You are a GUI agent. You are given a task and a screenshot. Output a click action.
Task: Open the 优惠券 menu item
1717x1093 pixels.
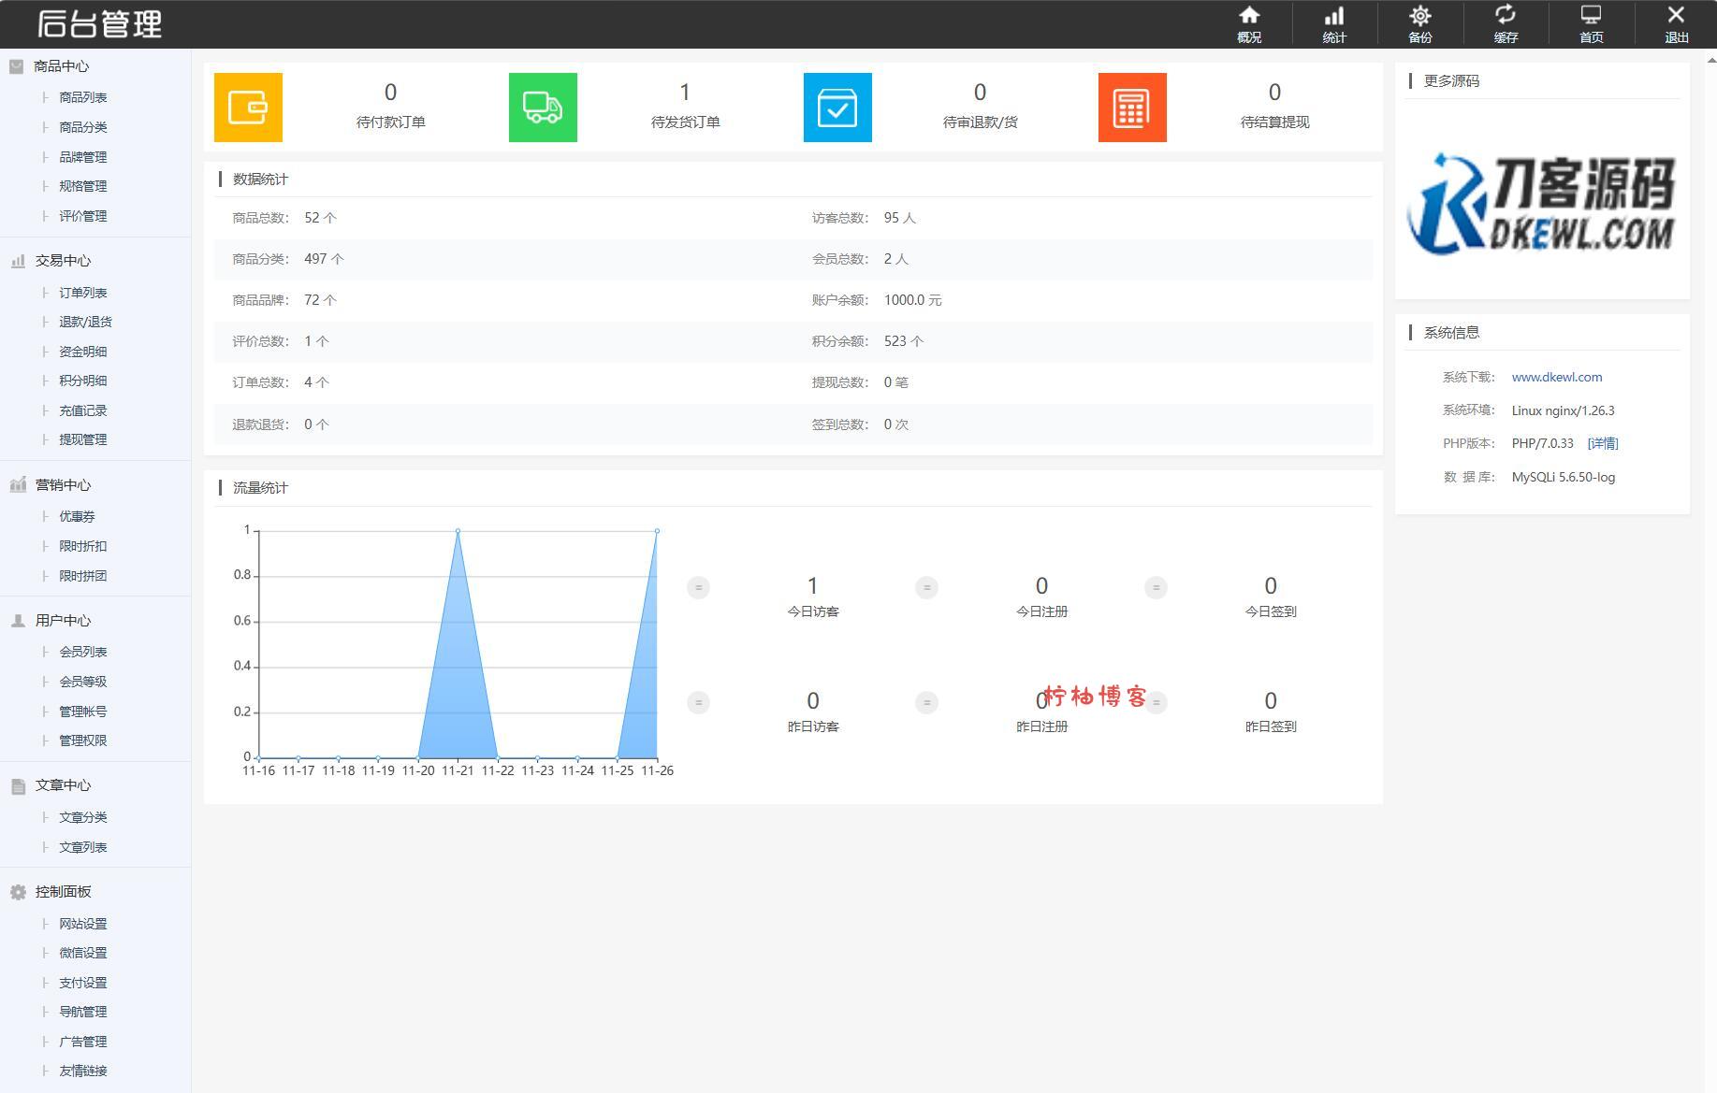coord(77,516)
